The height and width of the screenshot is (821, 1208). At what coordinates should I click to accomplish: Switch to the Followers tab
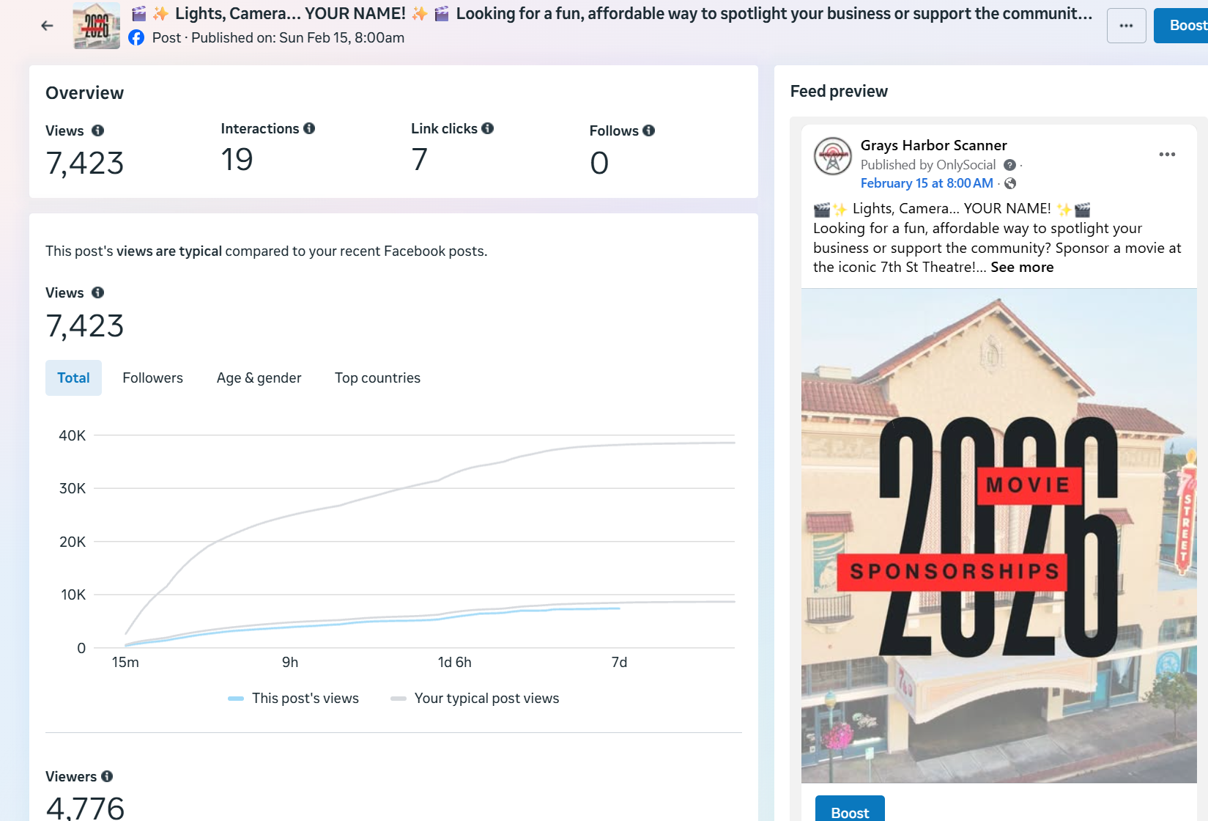tap(152, 378)
